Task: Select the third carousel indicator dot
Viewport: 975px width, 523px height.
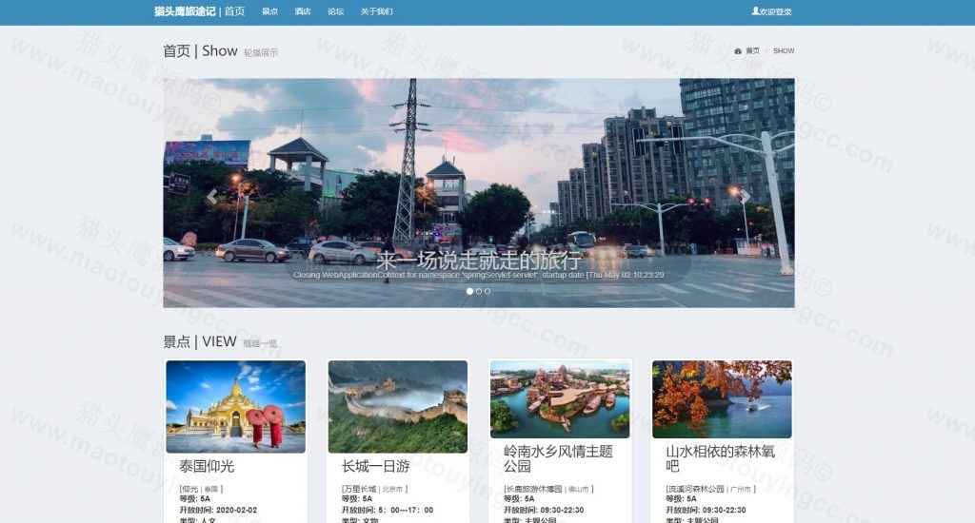Action: [x=487, y=291]
